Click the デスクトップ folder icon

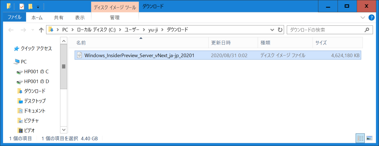click(20, 101)
